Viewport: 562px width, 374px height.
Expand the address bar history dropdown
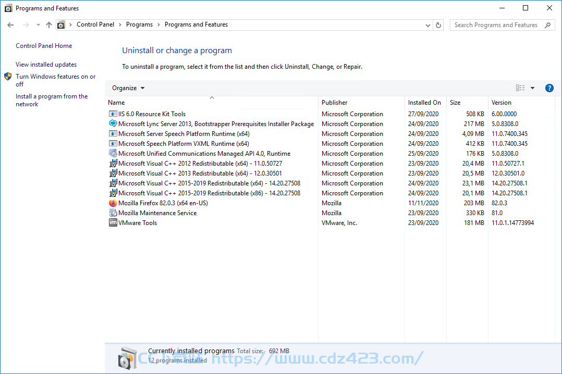tap(427, 25)
